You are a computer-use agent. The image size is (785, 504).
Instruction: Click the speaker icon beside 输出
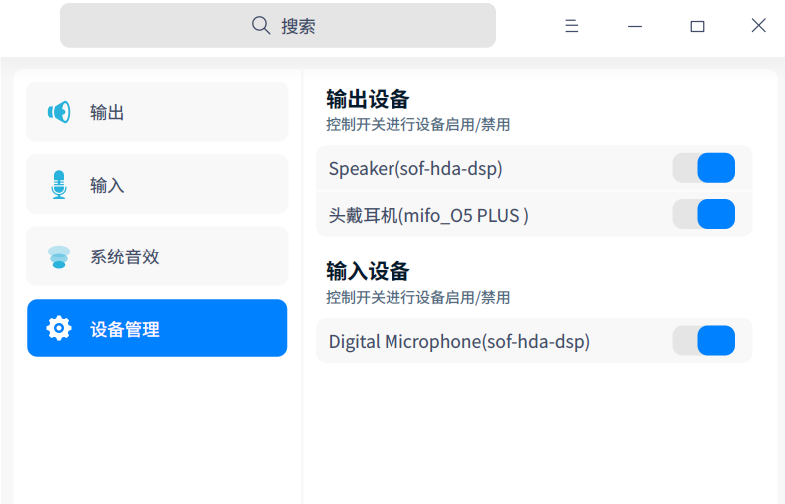(x=59, y=112)
